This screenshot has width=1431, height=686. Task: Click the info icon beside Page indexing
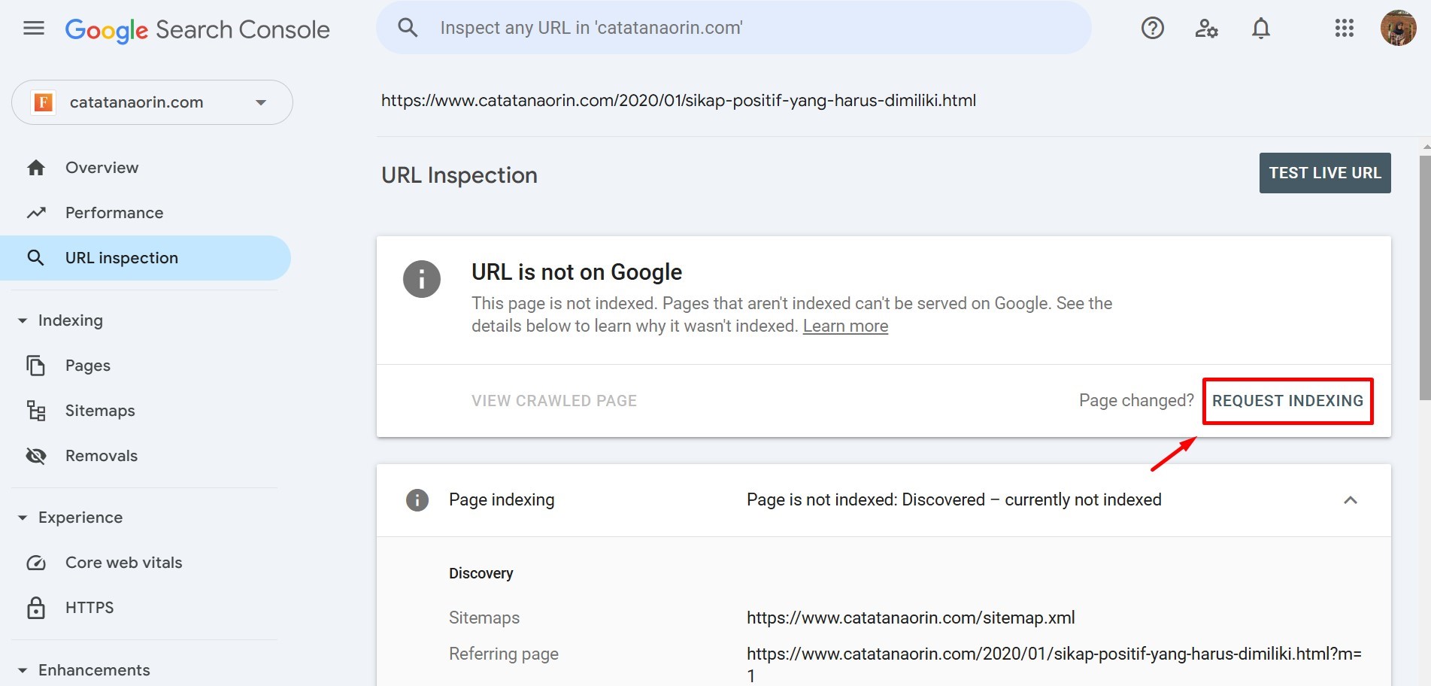[417, 500]
